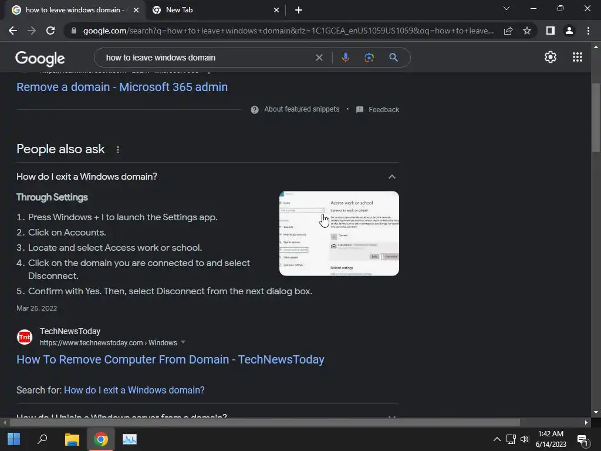Viewport: 601px width, 451px height.
Task: Add a new browser tab
Action: 299,11
